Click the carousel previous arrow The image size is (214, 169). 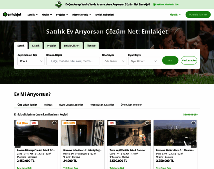tap(18, 145)
